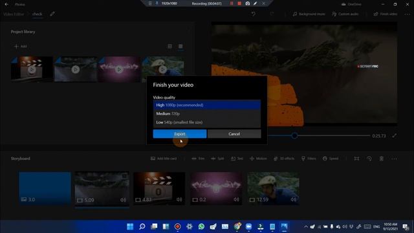Viewport: 414px width, 233px height.
Task: Open 3D effects
Action: [x=284, y=159]
